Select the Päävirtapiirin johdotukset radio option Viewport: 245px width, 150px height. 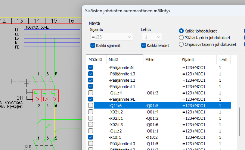182,37
